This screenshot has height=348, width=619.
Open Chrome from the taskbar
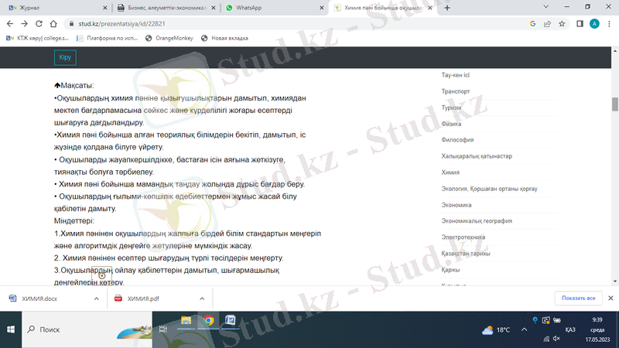click(x=208, y=320)
